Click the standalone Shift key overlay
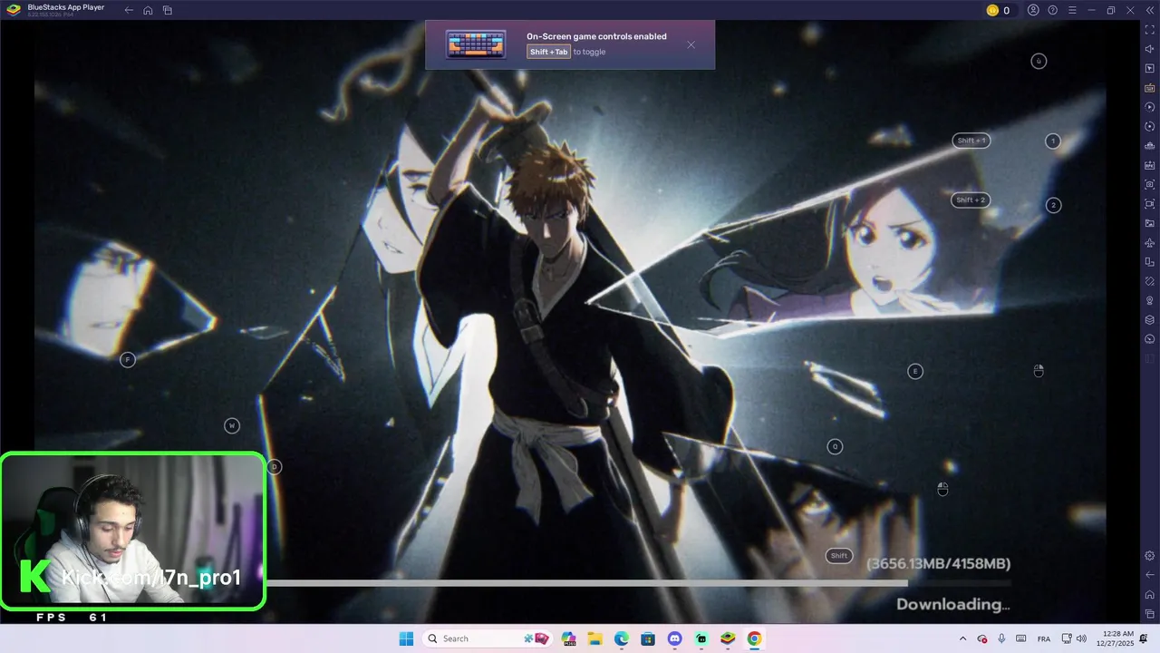 point(839,556)
